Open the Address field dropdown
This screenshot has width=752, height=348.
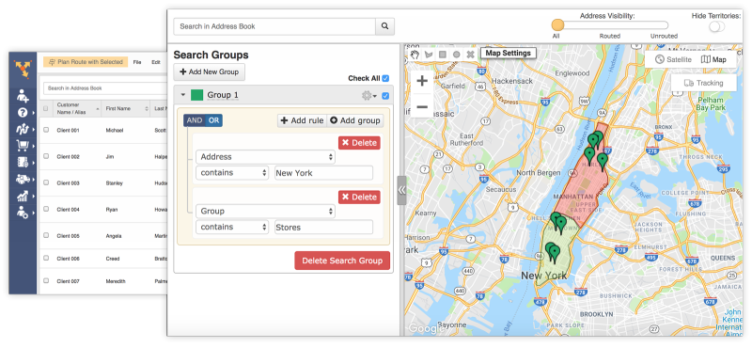[x=265, y=157]
